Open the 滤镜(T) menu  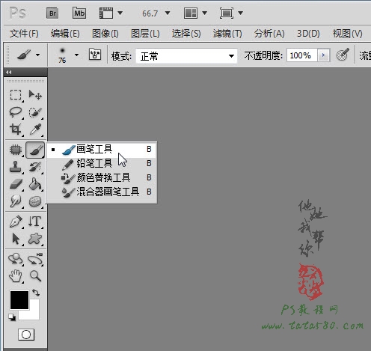point(227,34)
